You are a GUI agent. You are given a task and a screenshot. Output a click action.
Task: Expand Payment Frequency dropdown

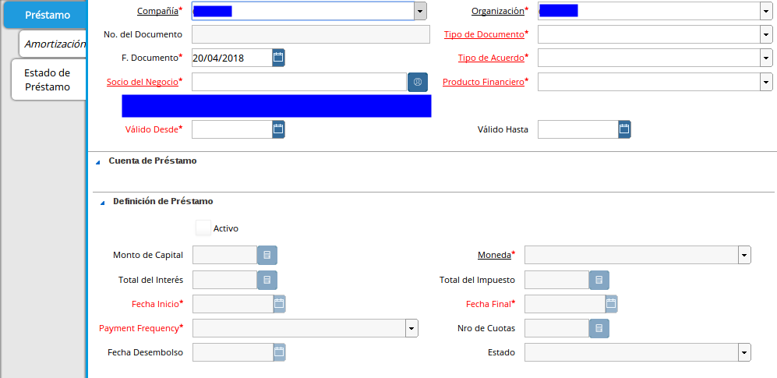pos(411,328)
